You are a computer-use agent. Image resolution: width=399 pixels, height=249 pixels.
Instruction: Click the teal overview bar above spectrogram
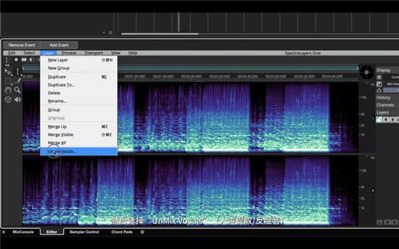click(190, 68)
